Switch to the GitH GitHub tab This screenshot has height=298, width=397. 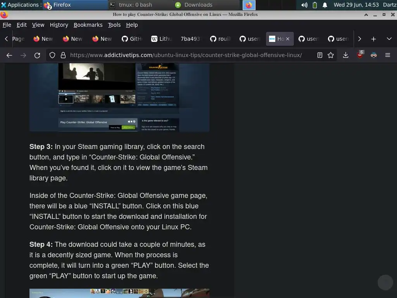133,39
